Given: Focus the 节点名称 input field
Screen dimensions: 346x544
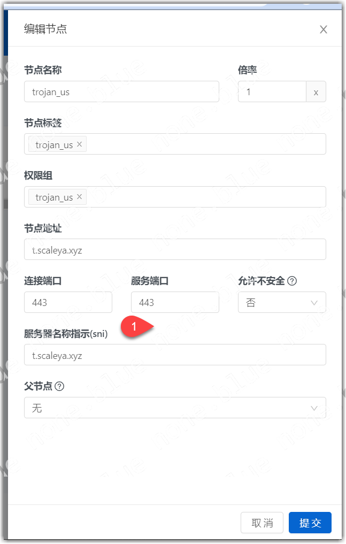Looking at the screenshot, I should (122, 91).
